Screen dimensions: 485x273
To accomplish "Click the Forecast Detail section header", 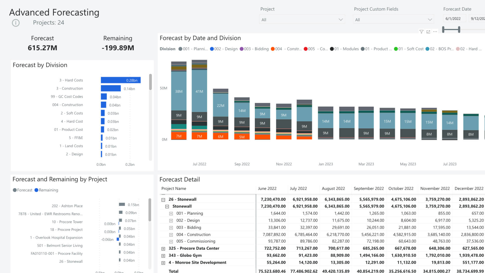I will click(180, 179).
